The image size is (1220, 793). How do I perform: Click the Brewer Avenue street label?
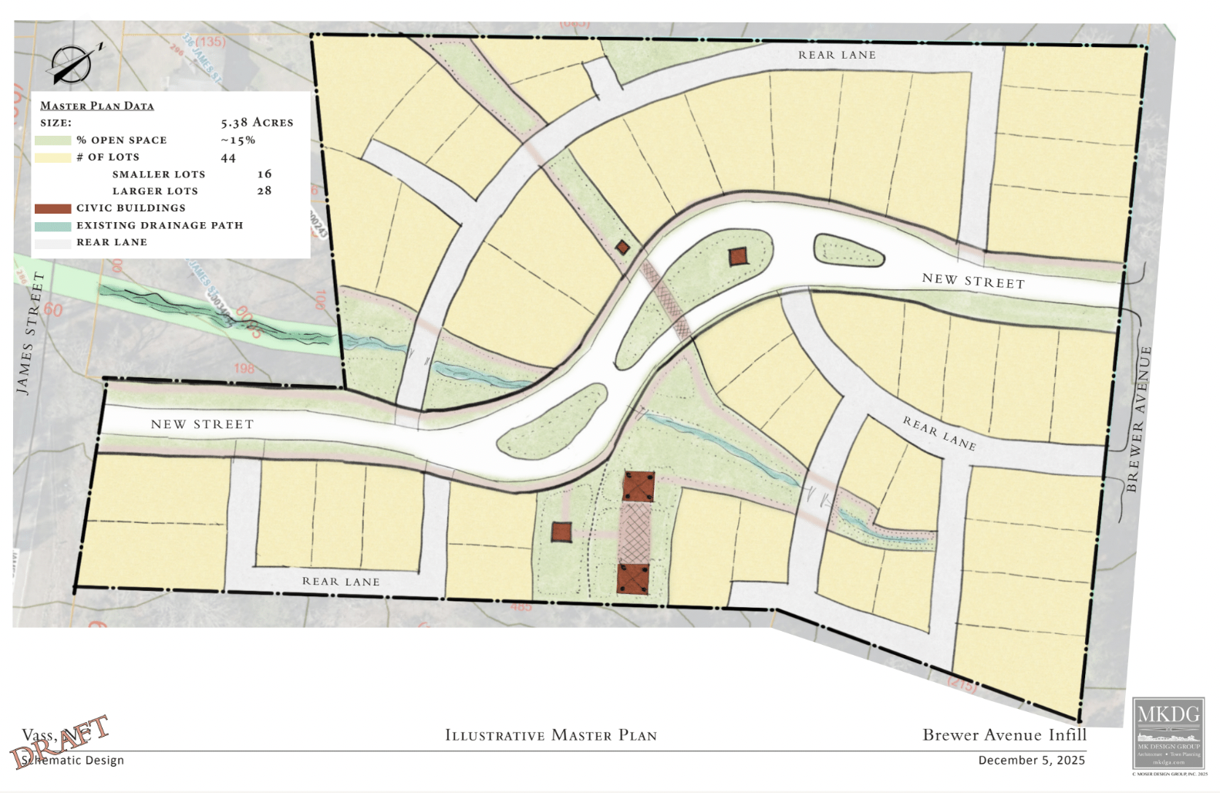point(1138,419)
